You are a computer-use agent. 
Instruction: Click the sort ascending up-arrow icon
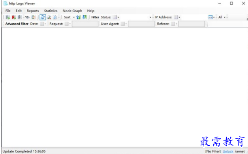pyautogui.click(x=78, y=17)
